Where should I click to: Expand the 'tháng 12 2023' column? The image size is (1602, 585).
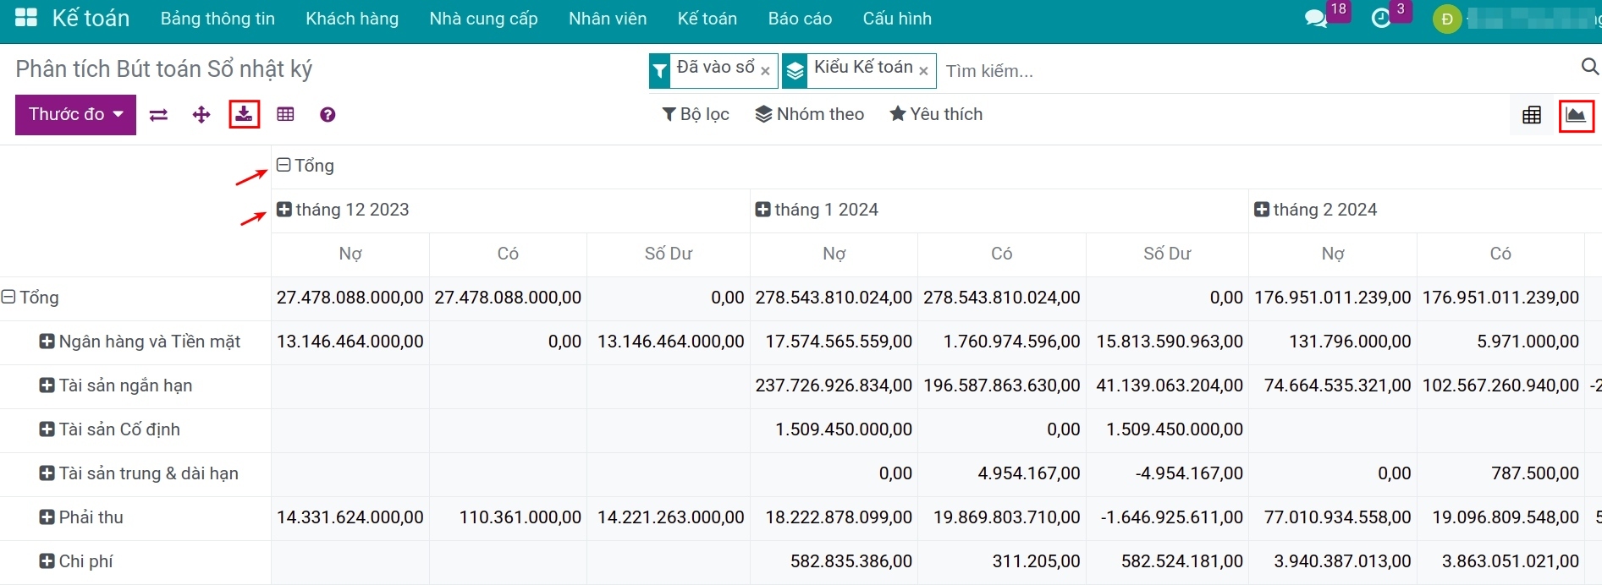344,210
